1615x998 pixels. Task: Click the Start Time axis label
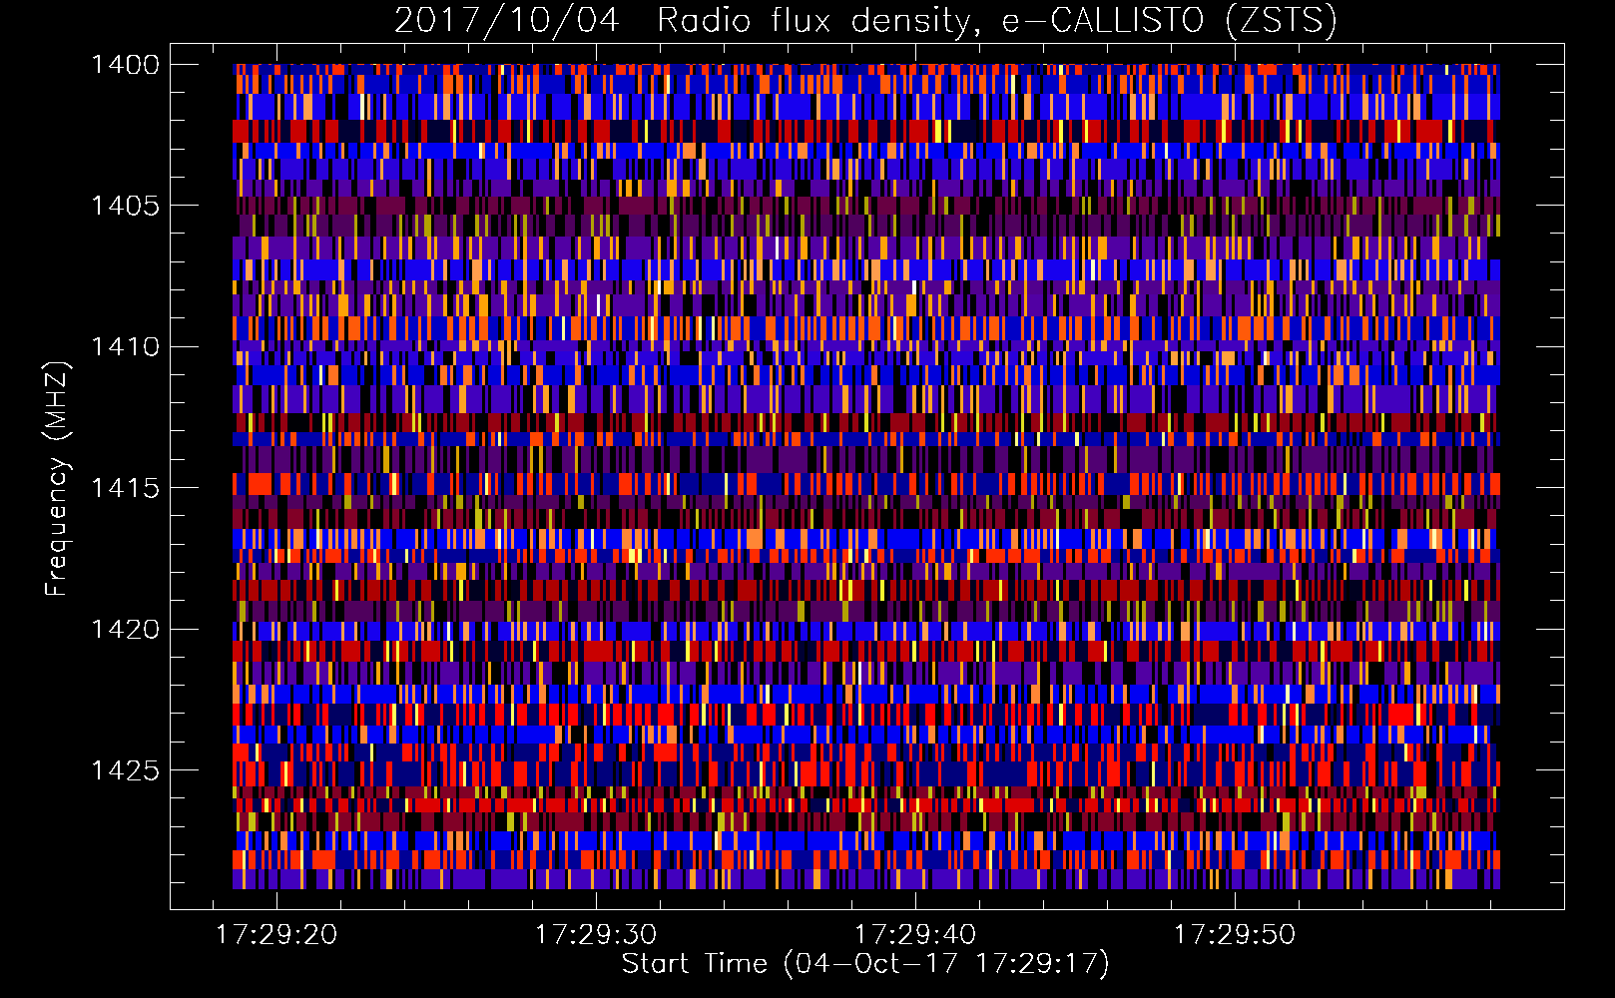pyautogui.click(x=865, y=964)
